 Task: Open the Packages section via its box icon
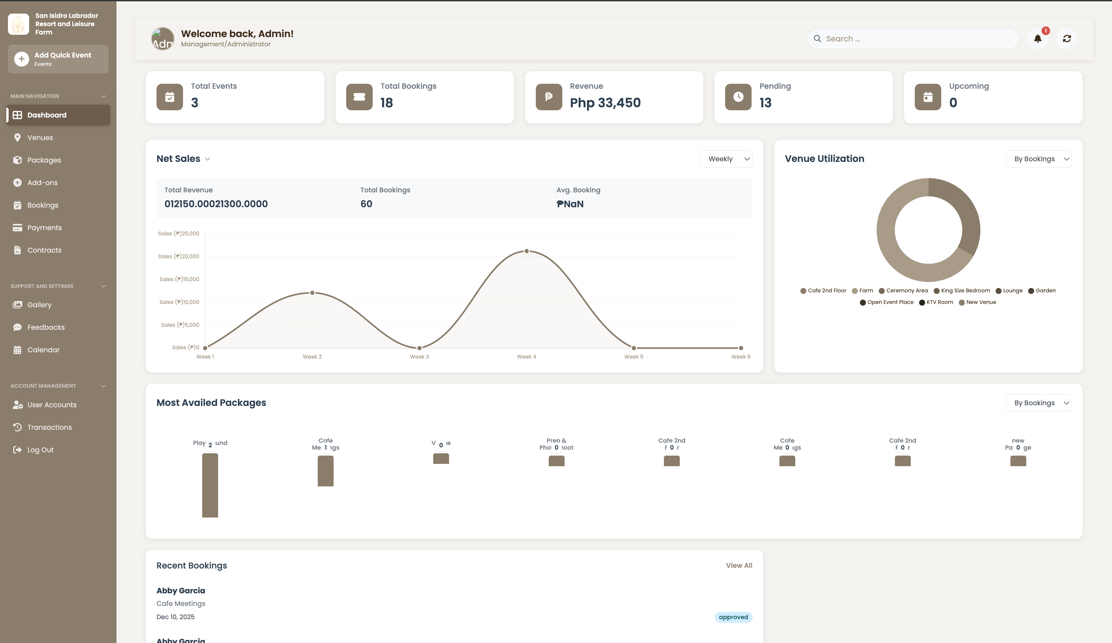[x=18, y=160]
